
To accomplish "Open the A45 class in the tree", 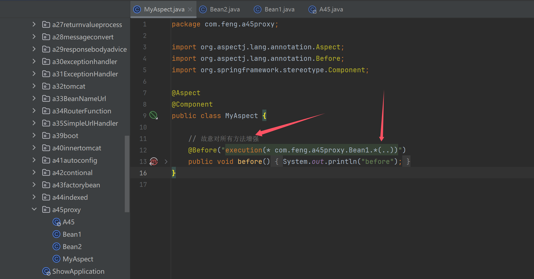I will (x=69, y=222).
